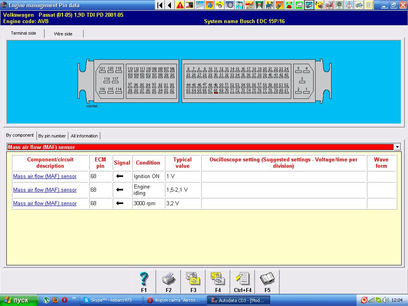Screen dimensions: 408x306
Task: Switch to By pin number tab
Action: (52, 136)
